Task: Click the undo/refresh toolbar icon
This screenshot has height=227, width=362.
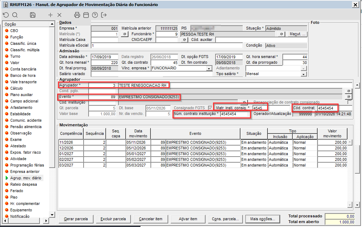Action: (x=6, y=15)
